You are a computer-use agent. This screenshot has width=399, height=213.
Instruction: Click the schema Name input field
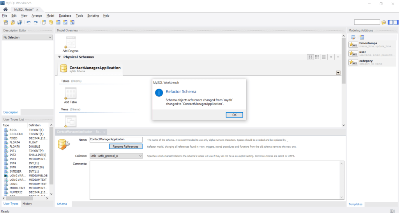click(x=116, y=140)
